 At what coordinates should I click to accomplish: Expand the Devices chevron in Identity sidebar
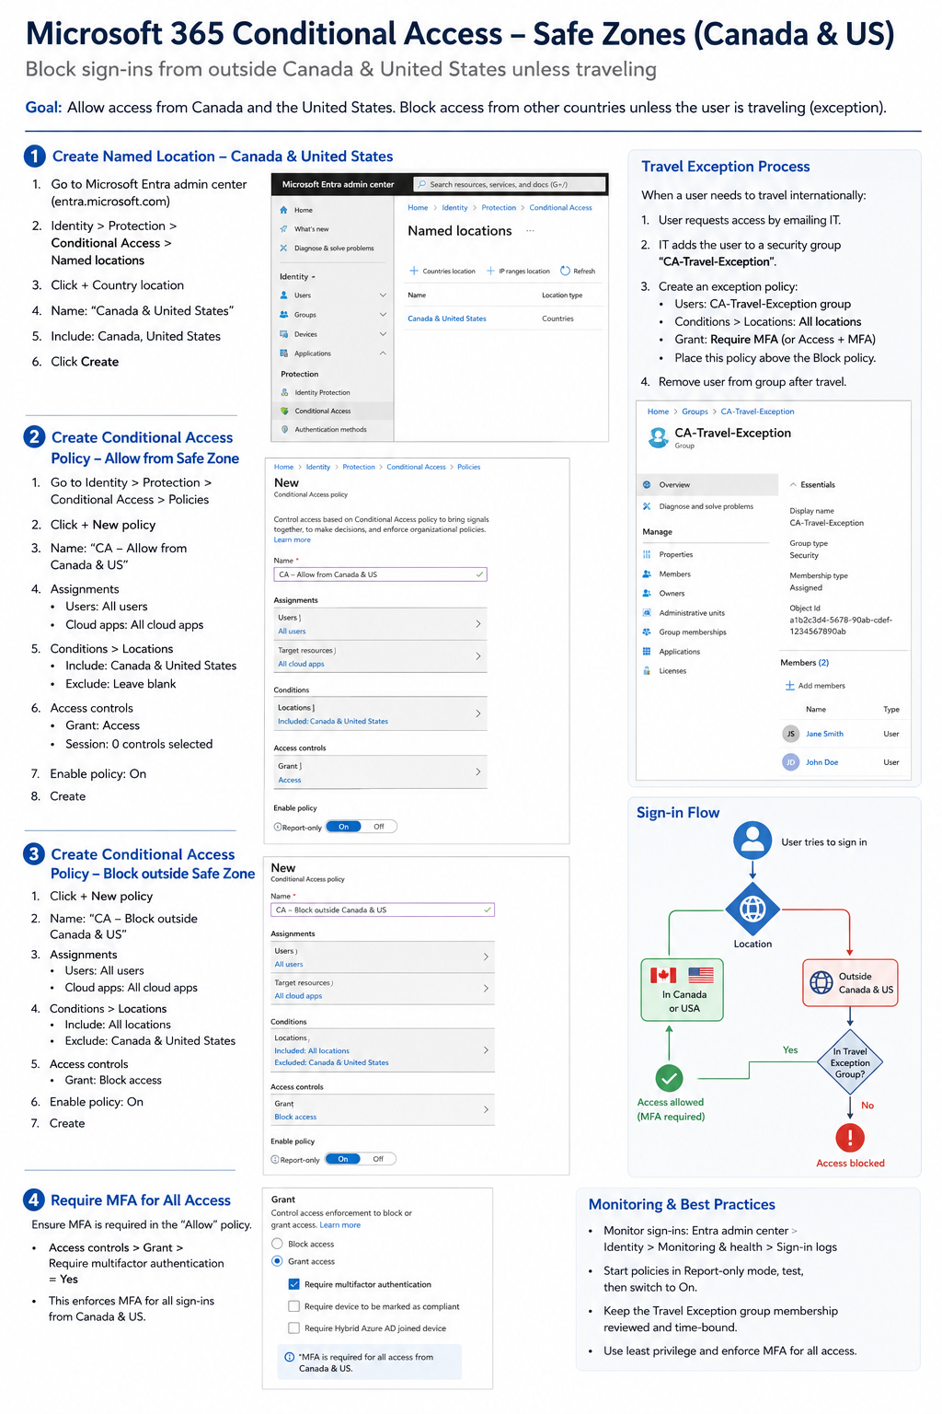[383, 334]
